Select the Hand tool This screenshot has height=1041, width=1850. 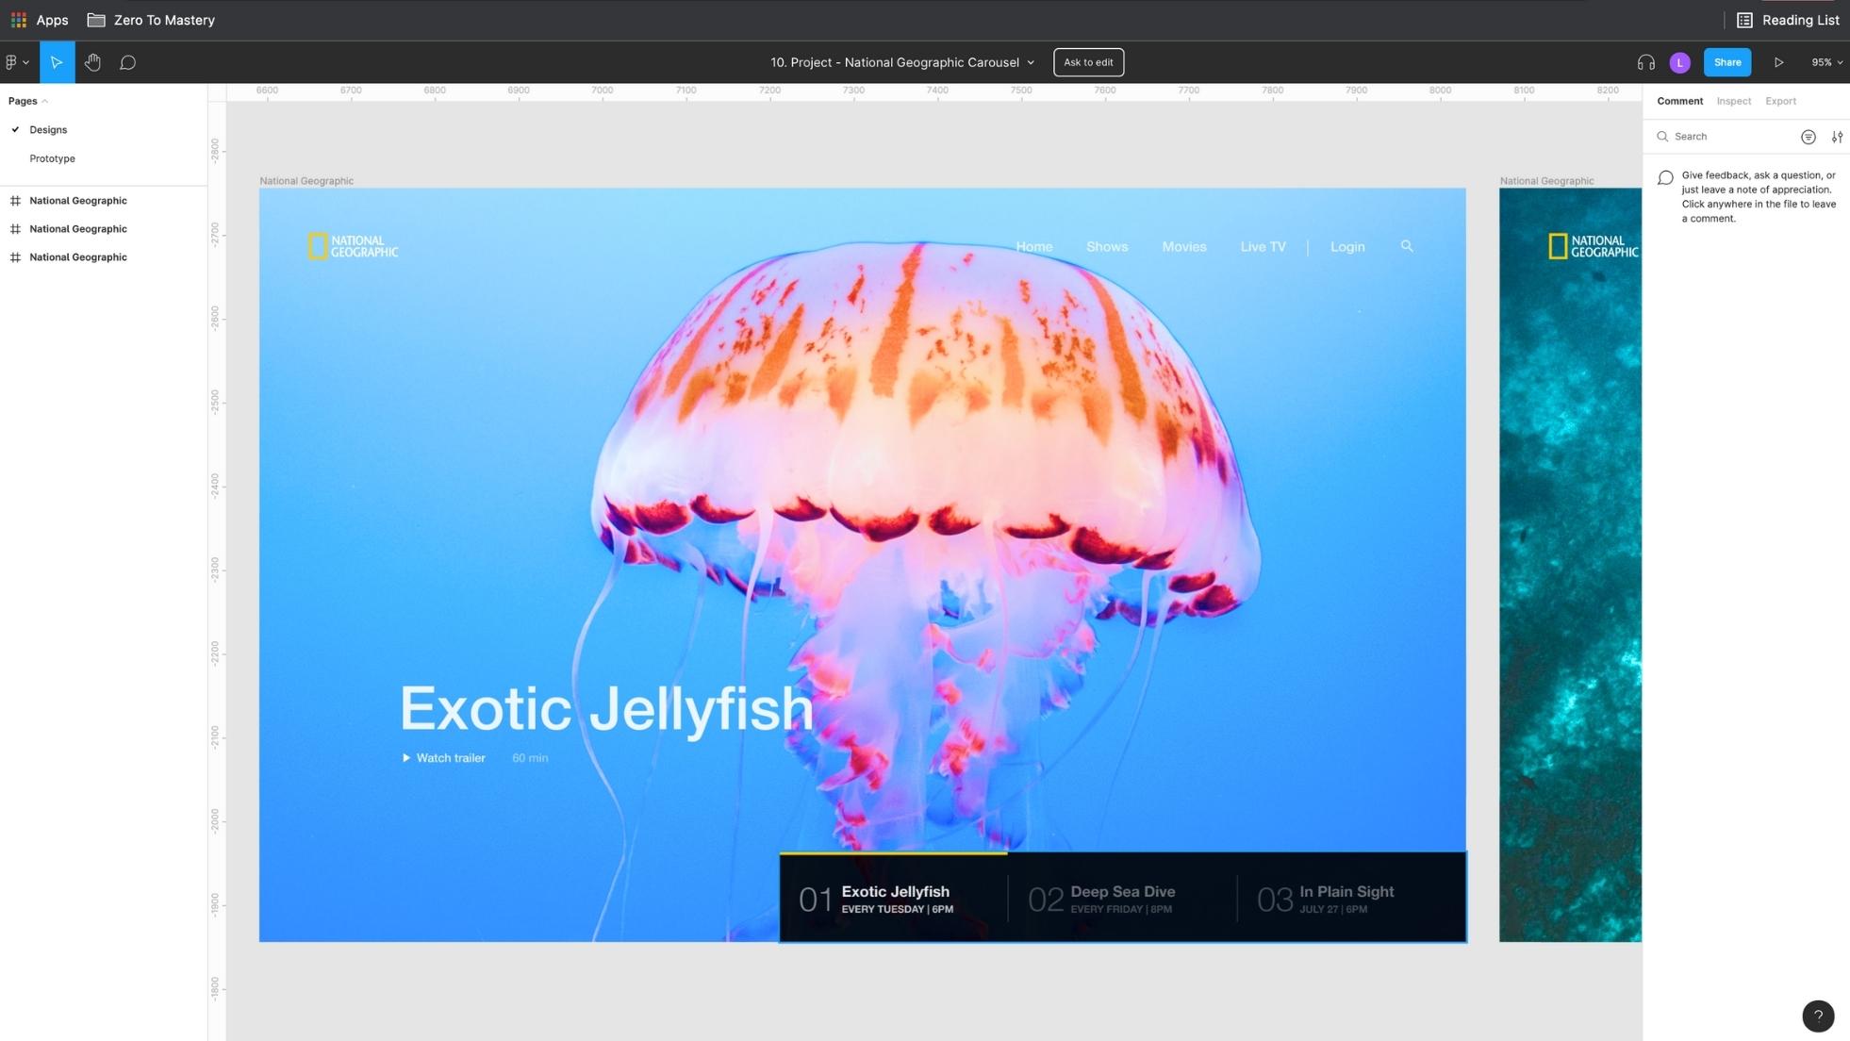pyautogui.click(x=92, y=62)
